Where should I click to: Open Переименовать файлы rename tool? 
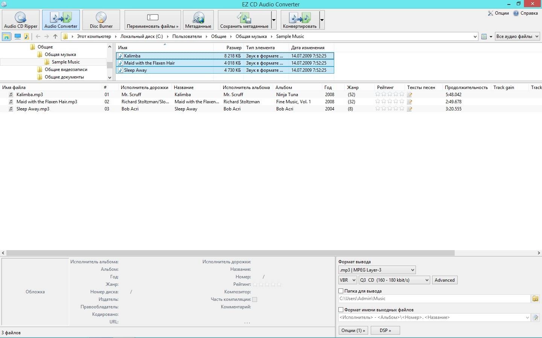click(152, 20)
